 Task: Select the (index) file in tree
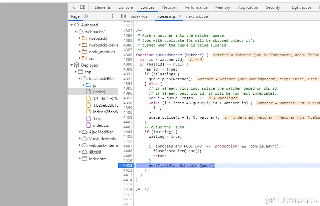pyautogui.click(x=99, y=92)
